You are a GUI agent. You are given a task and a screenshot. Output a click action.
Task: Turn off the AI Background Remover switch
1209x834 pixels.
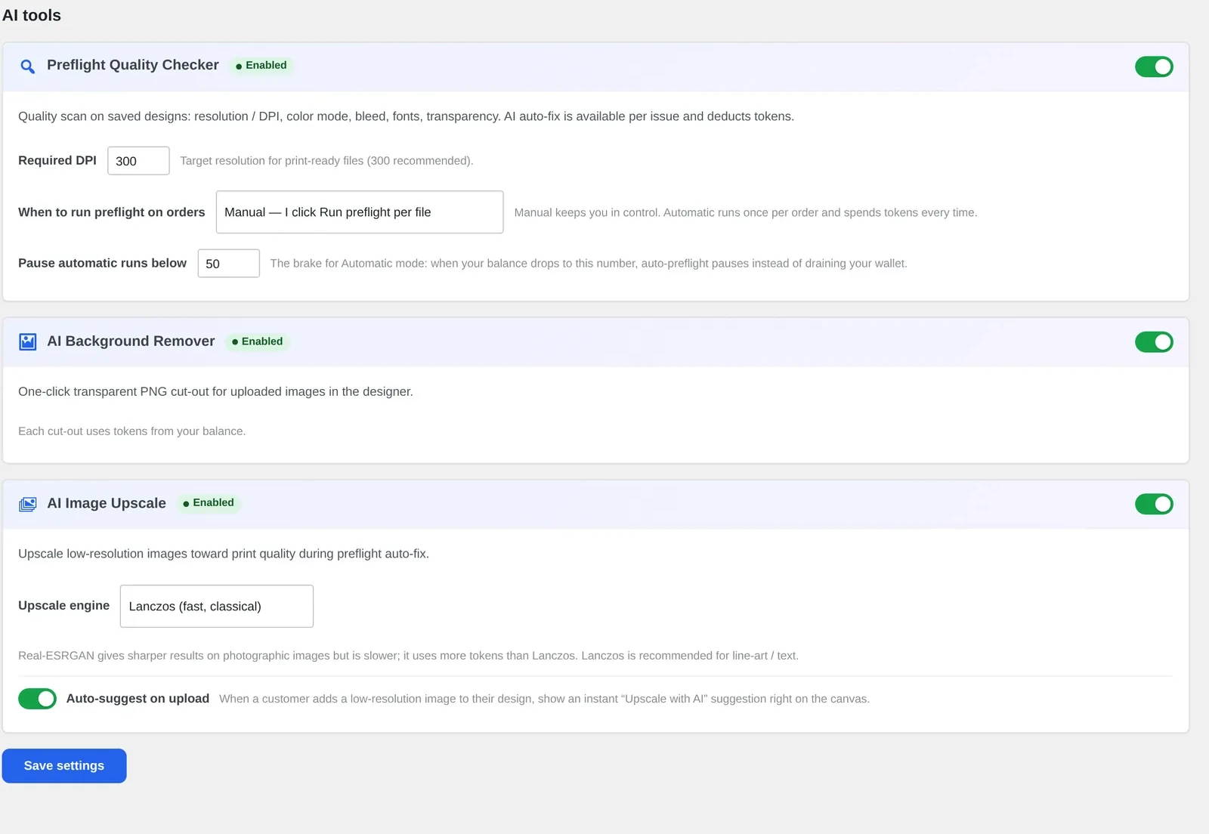[x=1154, y=342]
